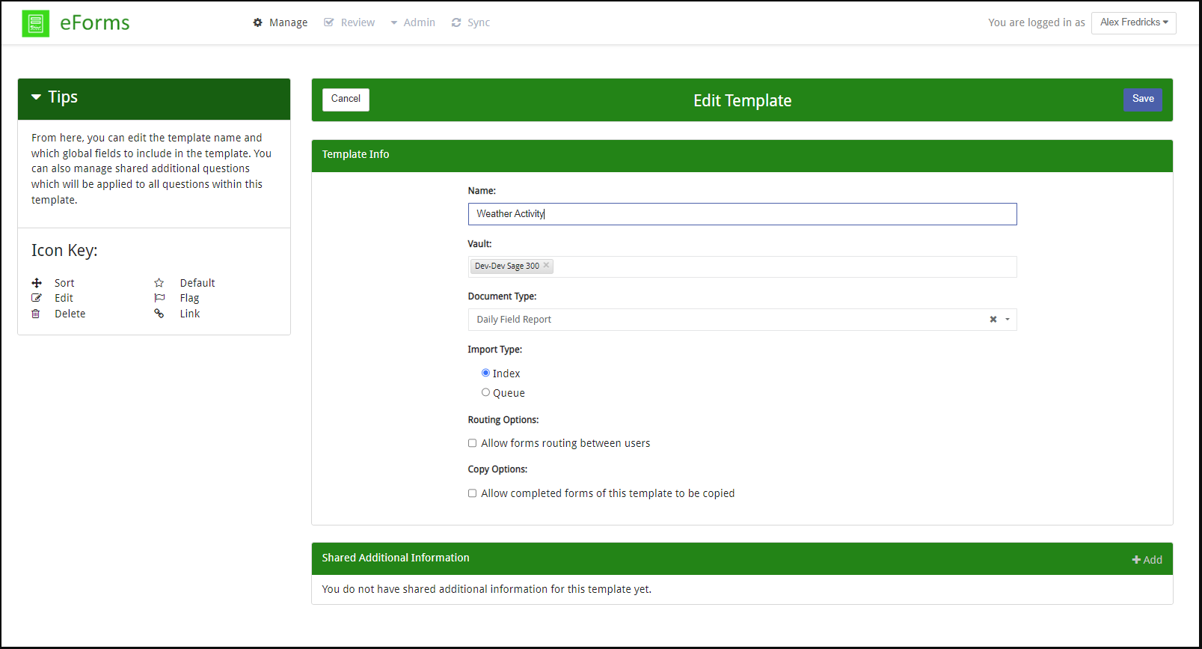The height and width of the screenshot is (649, 1202).
Task: Focus the template Name field
Action: [742, 214]
